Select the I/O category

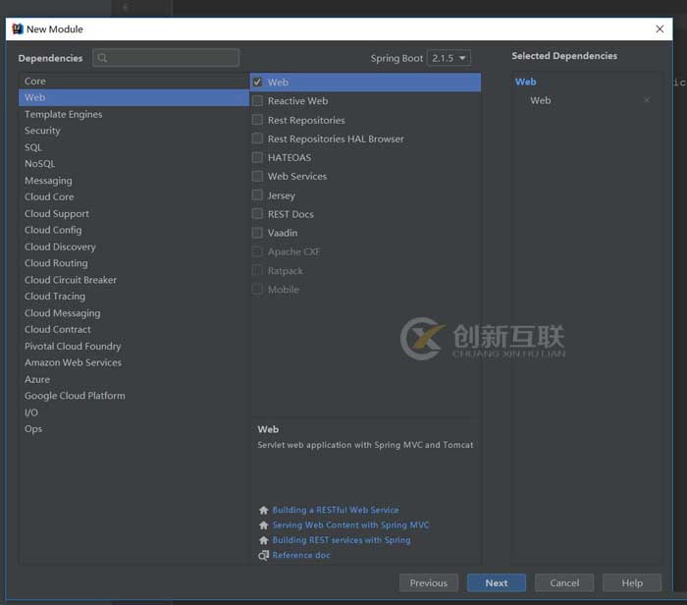coord(133,412)
